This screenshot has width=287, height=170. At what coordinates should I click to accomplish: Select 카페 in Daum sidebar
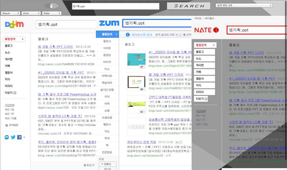point(7,66)
